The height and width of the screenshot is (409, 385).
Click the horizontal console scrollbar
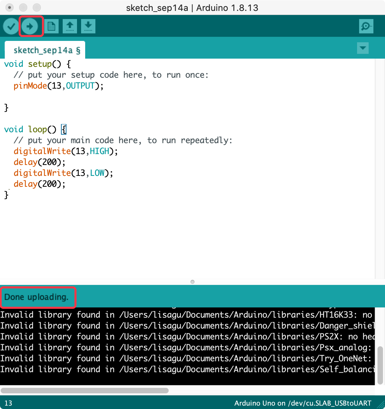tap(84, 391)
